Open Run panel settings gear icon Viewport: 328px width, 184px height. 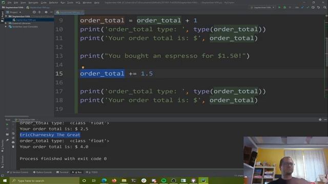pyautogui.click(x=320, y=120)
